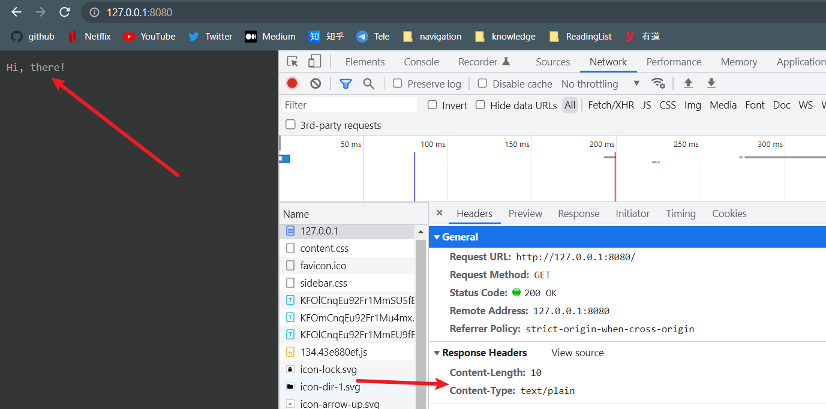Viewport: 826px width, 409px height.
Task: Open the knowledge bookmark folder
Action: (505, 37)
